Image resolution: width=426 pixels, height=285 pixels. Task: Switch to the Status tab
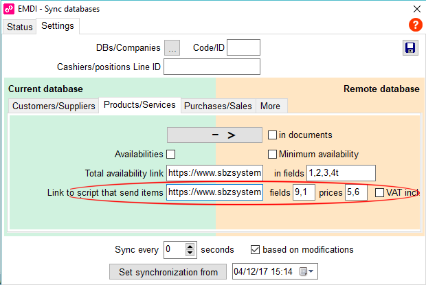point(19,27)
